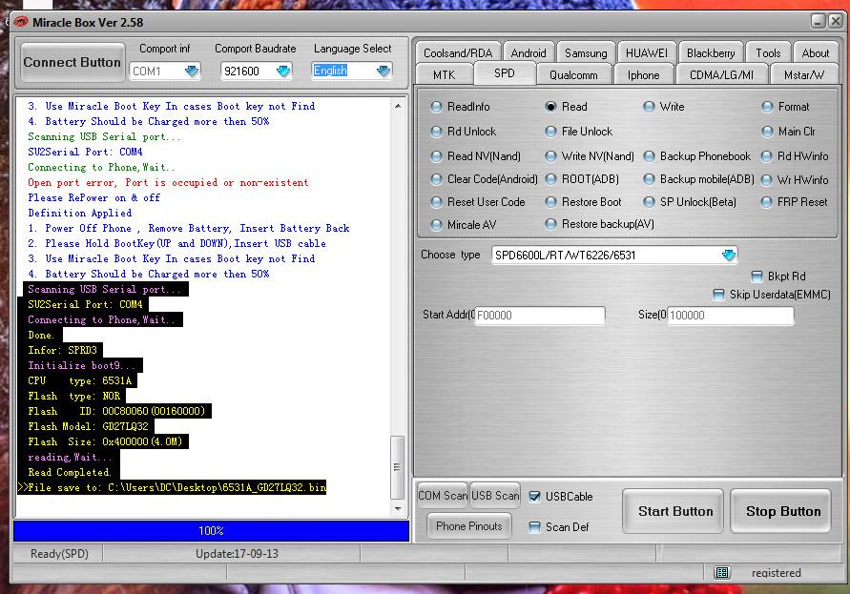Open the About tab
Viewport: 850px width, 594px height.
(816, 52)
